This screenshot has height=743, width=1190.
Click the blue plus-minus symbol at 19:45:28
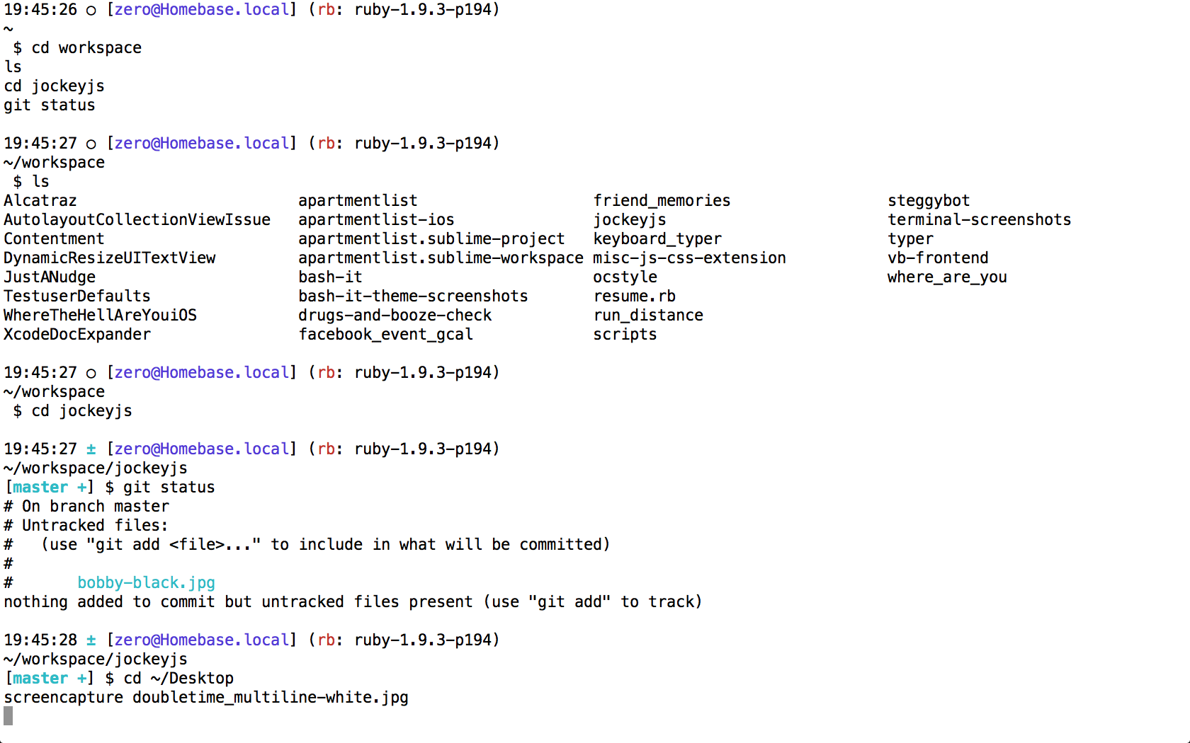(91, 640)
